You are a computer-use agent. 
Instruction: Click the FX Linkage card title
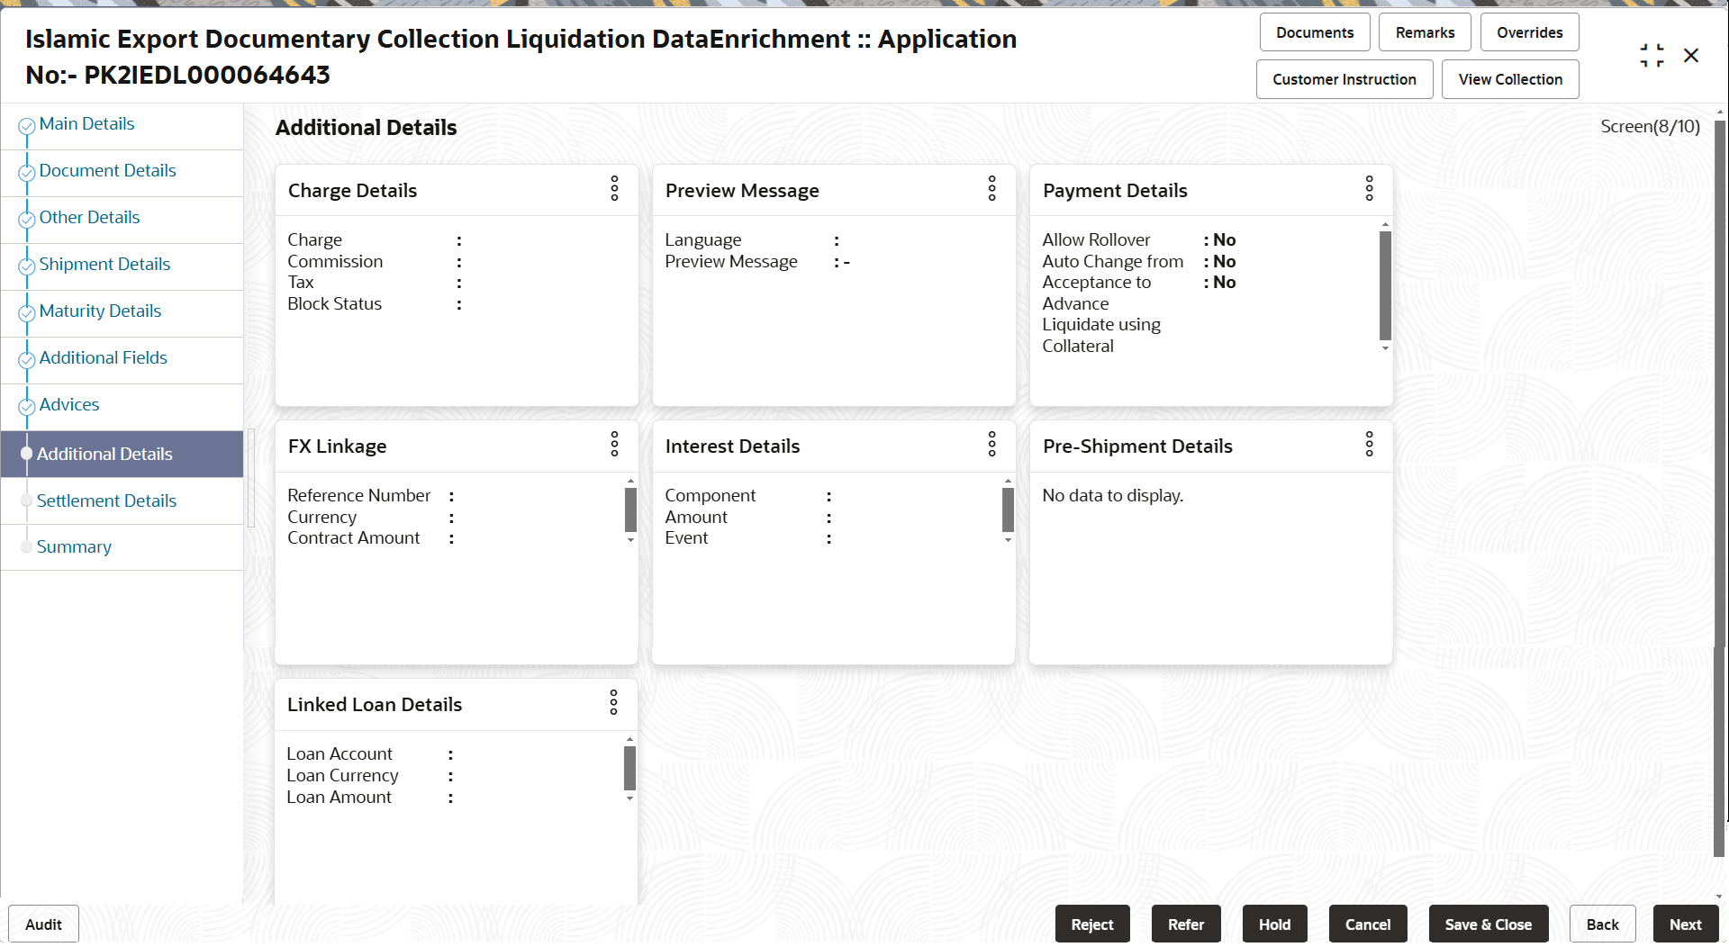[x=337, y=446]
